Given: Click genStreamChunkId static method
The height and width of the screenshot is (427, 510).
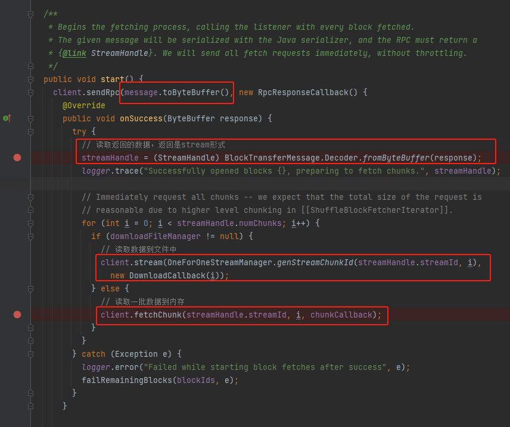Looking at the screenshot, I should click(315, 262).
